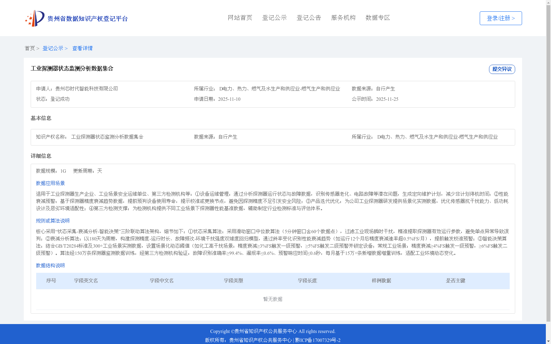The height and width of the screenshot is (344, 551).
Task: Click the 提交异议 button
Action: click(502, 69)
